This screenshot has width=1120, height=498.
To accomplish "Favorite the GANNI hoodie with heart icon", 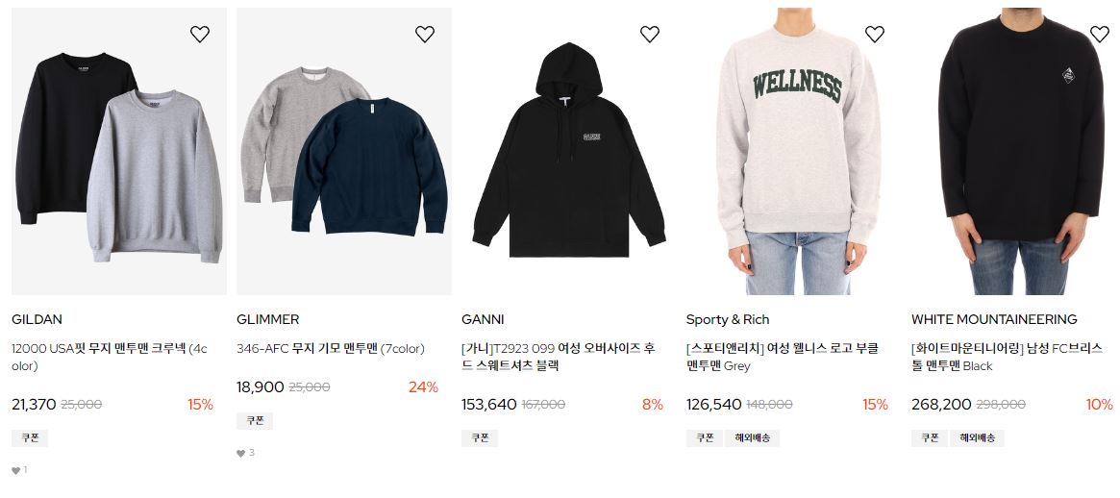I will [649, 34].
